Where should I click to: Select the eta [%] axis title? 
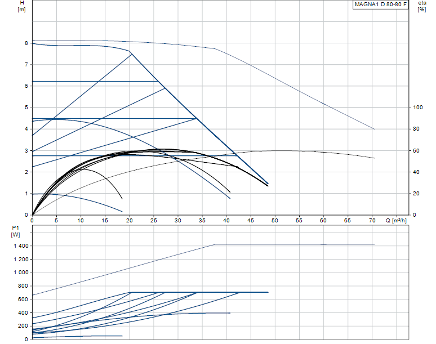[422, 6]
